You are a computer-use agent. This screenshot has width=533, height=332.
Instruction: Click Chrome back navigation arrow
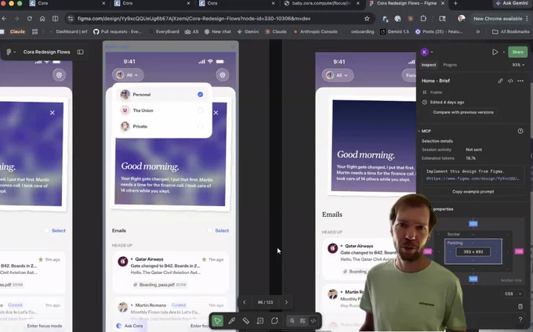(x=4, y=19)
